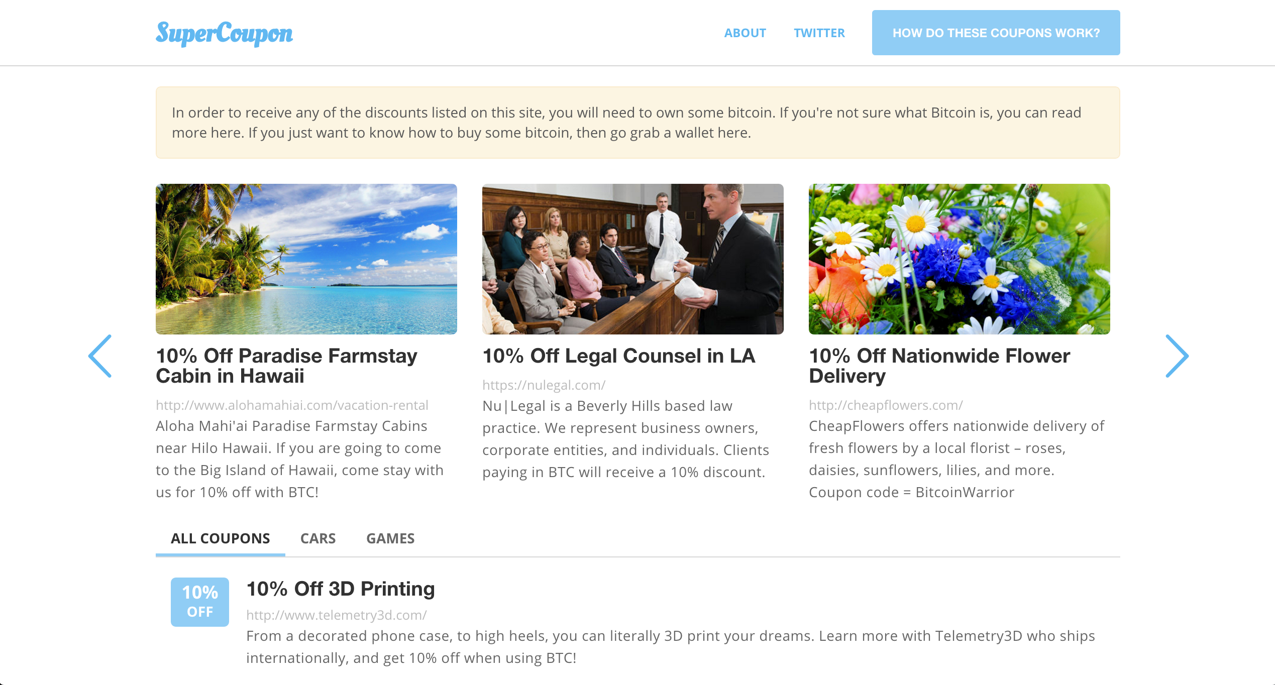Screen dimensions: 1275x685
Task: Open the flowers coupon image
Action: (x=960, y=259)
